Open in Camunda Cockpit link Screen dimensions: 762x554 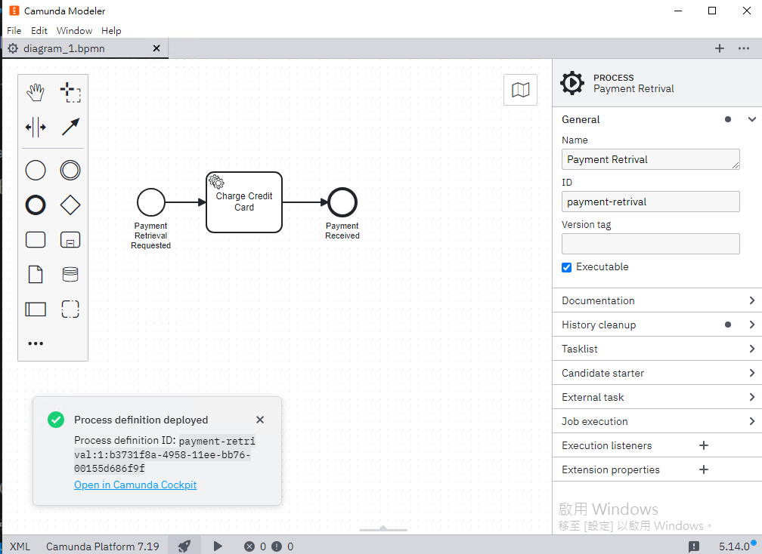[135, 485]
